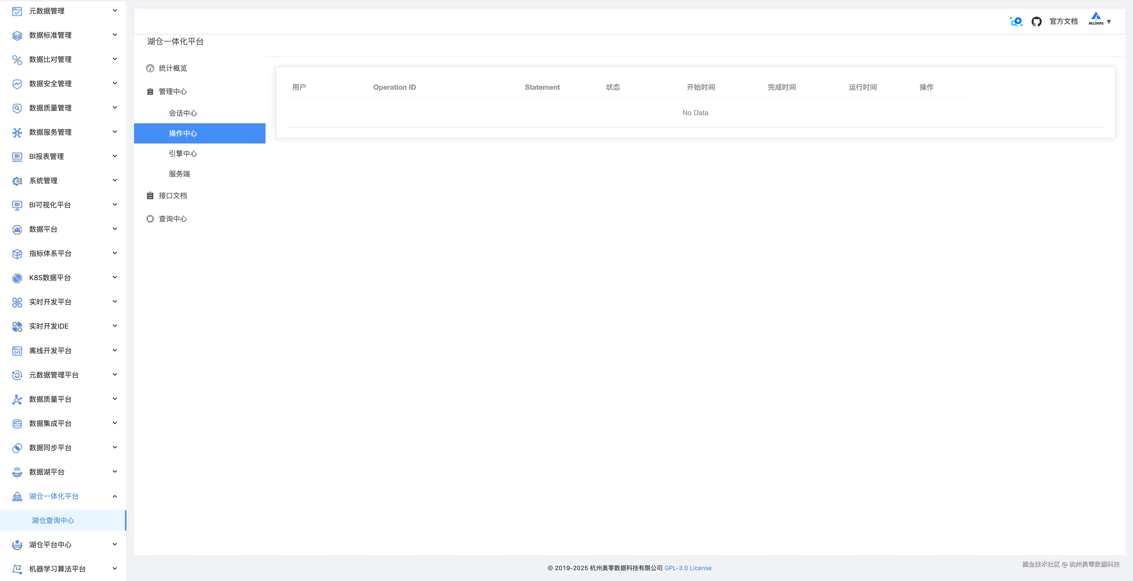
Task: Open the 服务端 menu item
Action: tap(180, 174)
